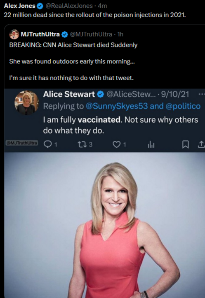The width and height of the screenshot is (205, 298).
Task: Open Alice Stewart round profile picture
Action: coord(27,102)
